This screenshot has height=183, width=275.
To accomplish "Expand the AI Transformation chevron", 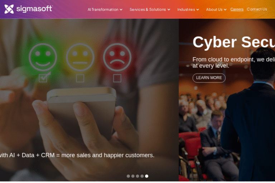I will pyautogui.click(x=121, y=10).
